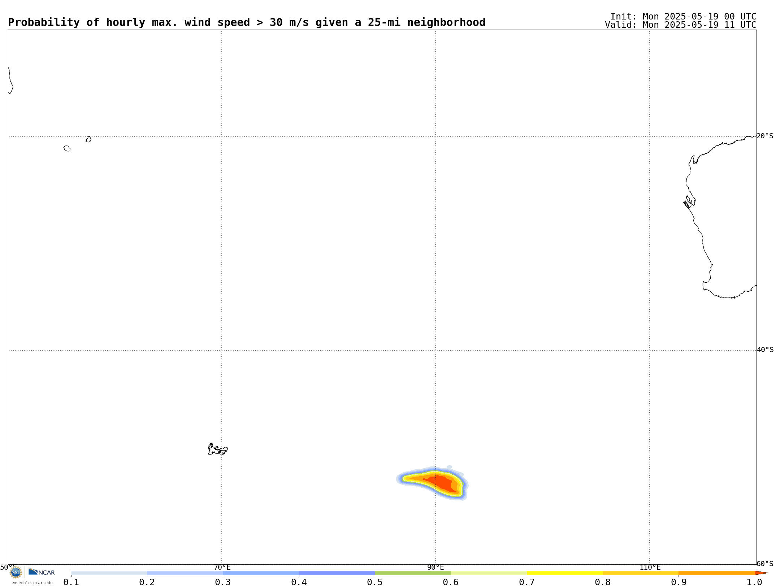This screenshot has height=587, width=780.
Task: Click the 0.1 colorbar tick label
Action: pos(71,582)
